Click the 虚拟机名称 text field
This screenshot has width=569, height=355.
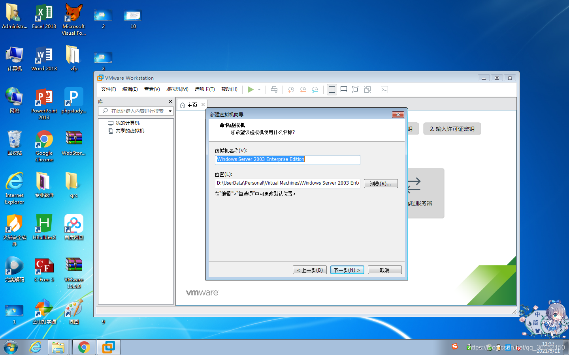288,159
